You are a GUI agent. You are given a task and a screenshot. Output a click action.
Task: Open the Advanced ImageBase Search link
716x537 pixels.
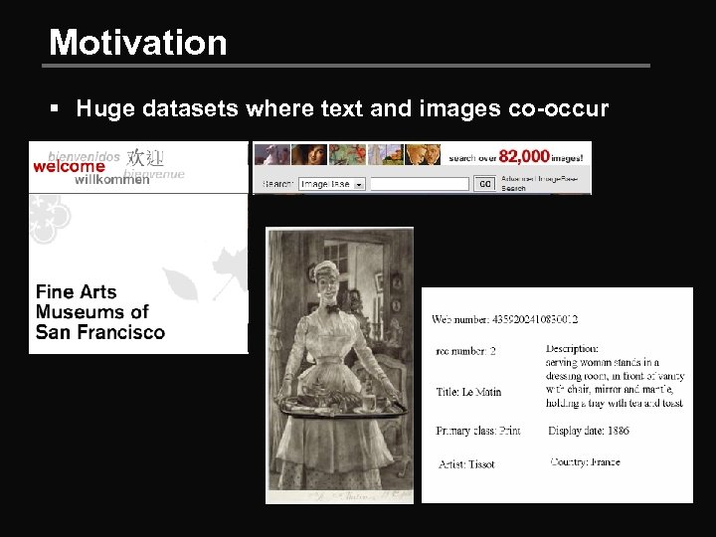539,184
